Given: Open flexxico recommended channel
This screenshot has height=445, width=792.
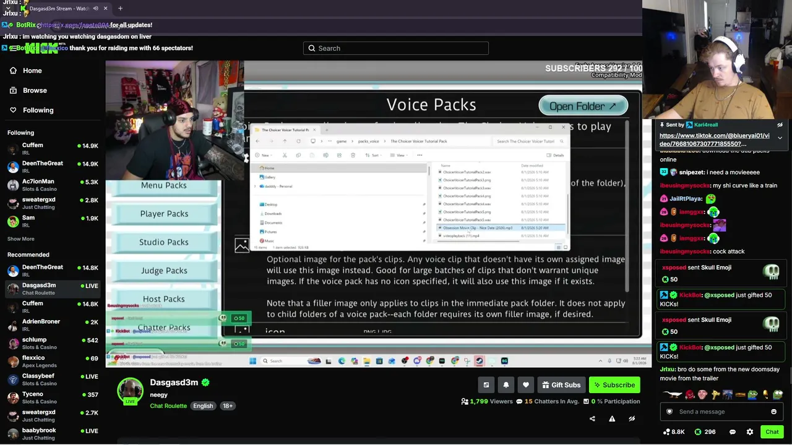Looking at the screenshot, I should pyautogui.click(x=53, y=361).
